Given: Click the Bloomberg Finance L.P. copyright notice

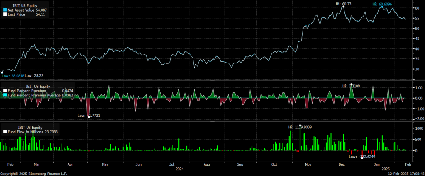Looking at the screenshot, I should [x=34, y=173].
